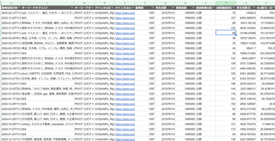
Task: Open filter for 再生回数/日 column
Action: (254, 7)
